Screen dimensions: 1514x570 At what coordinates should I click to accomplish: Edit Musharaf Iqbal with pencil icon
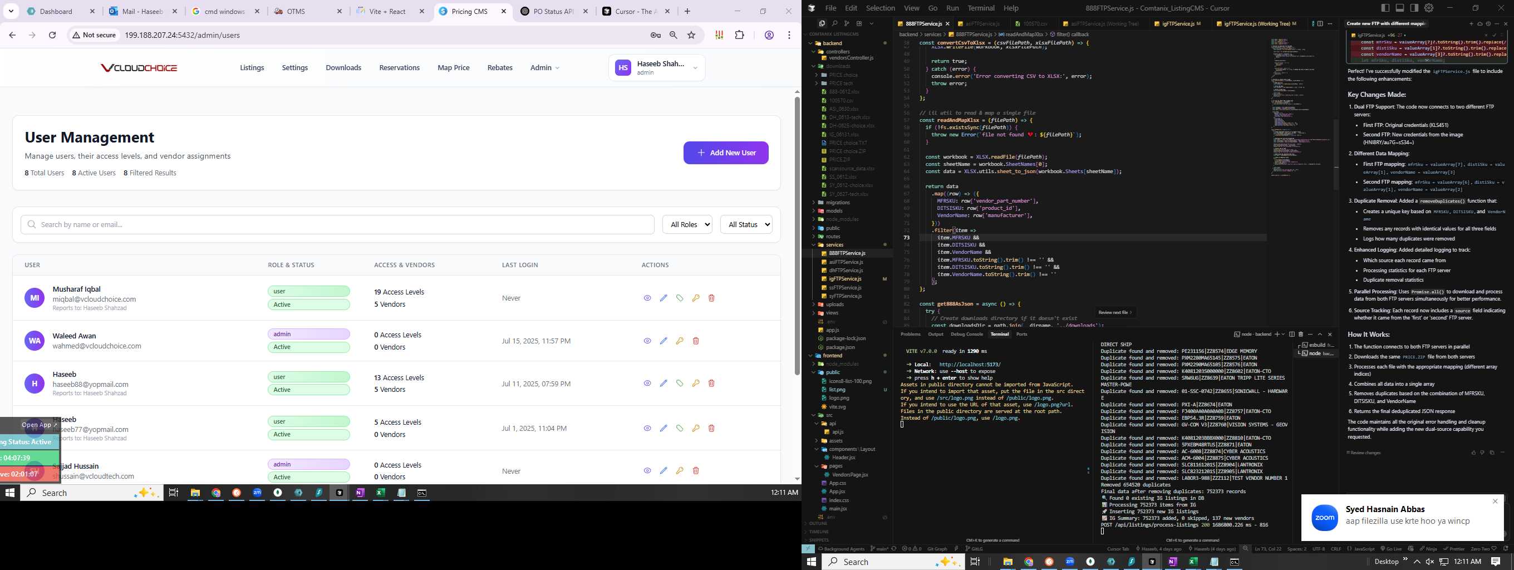(x=663, y=298)
